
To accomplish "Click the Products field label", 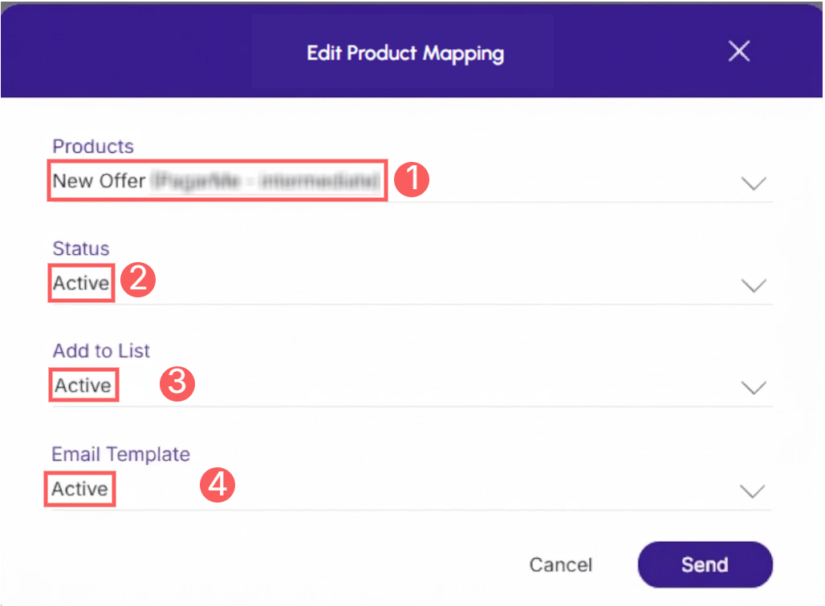I will coord(93,146).
